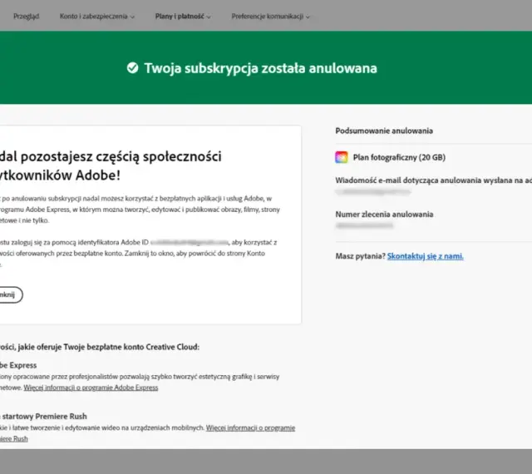Viewport: 532px width, 474px height.
Task: Click Twoja subskrypcja została anulowana banner text
Action: tap(260, 68)
